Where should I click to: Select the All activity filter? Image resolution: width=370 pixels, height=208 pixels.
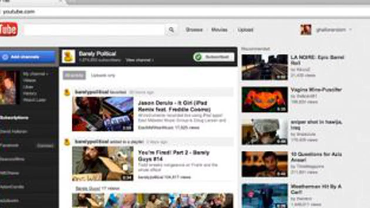[74, 75]
